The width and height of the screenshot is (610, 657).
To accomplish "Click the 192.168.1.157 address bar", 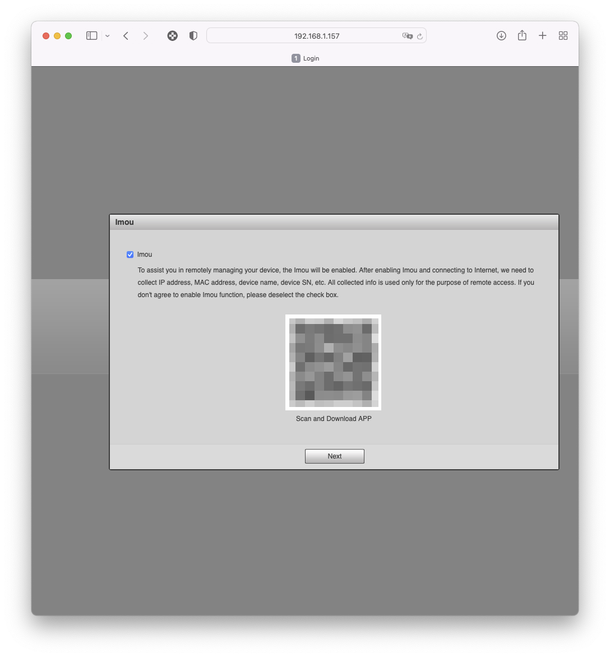I will [x=316, y=36].
